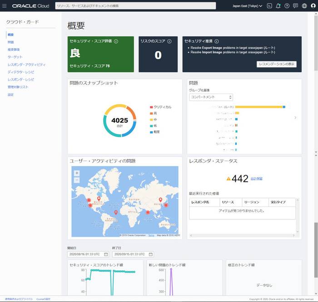Click the 軽度 legend swatch
The height and width of the screenshot is (302, 318).
[151, 132]
